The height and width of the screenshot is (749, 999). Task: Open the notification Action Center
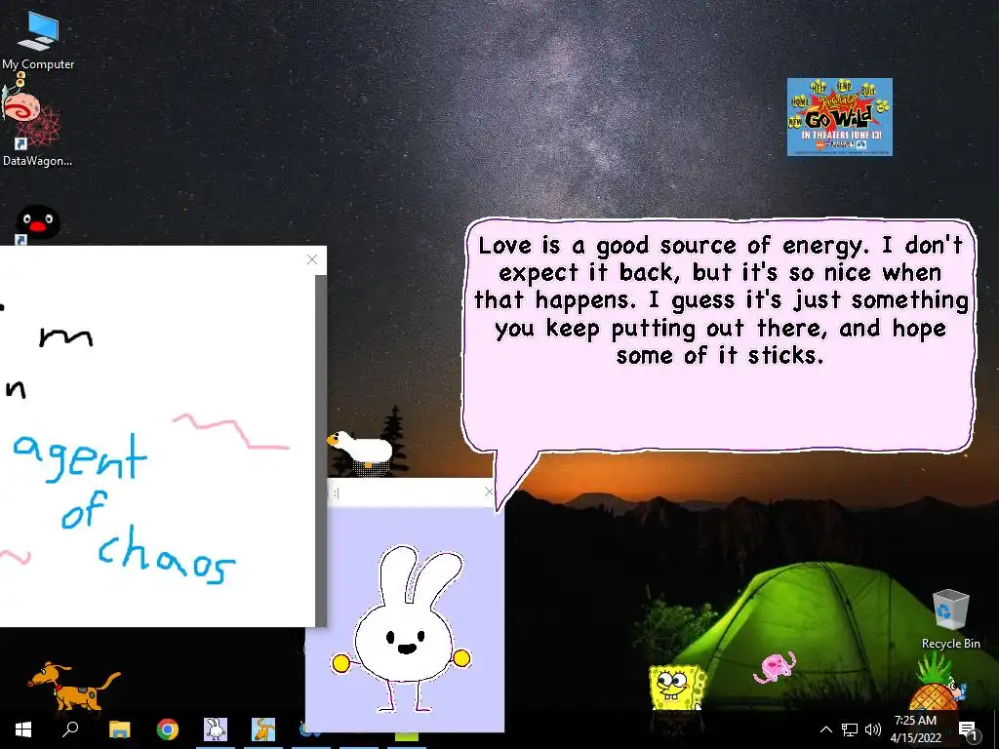click(967, 729)
